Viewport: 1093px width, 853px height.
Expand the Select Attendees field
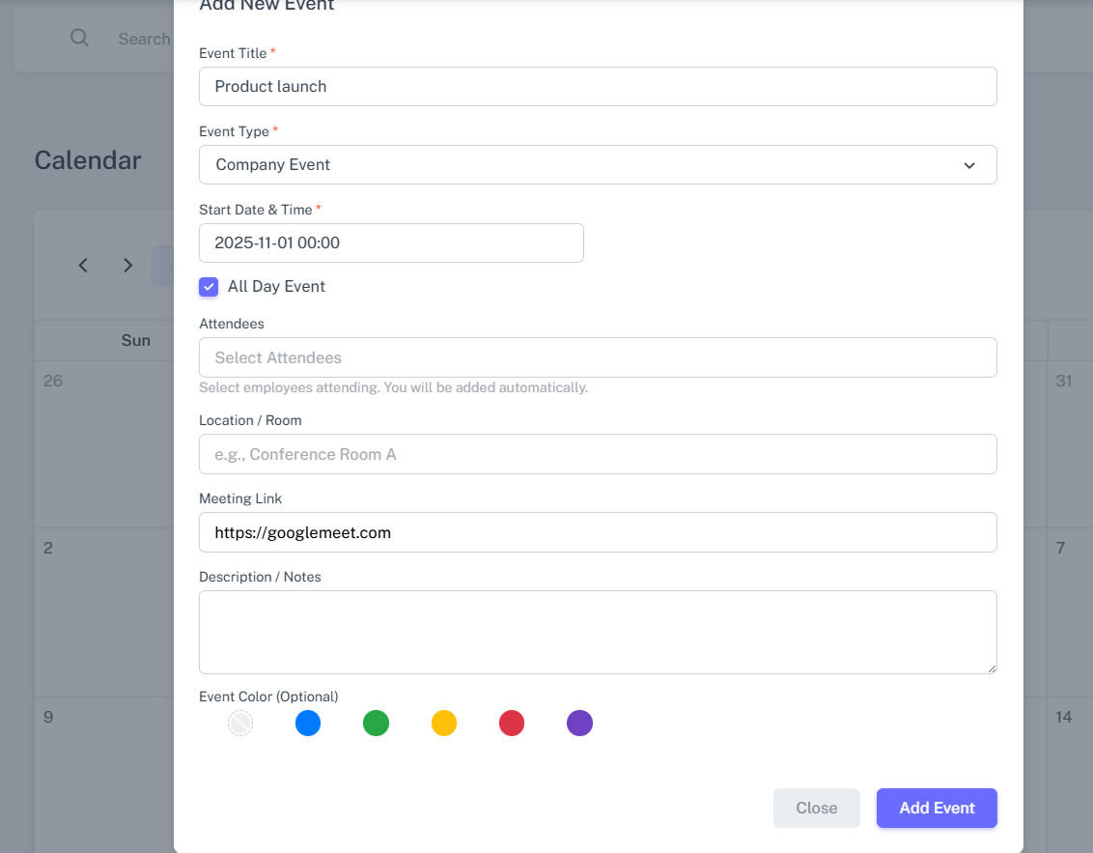(597, 357)
